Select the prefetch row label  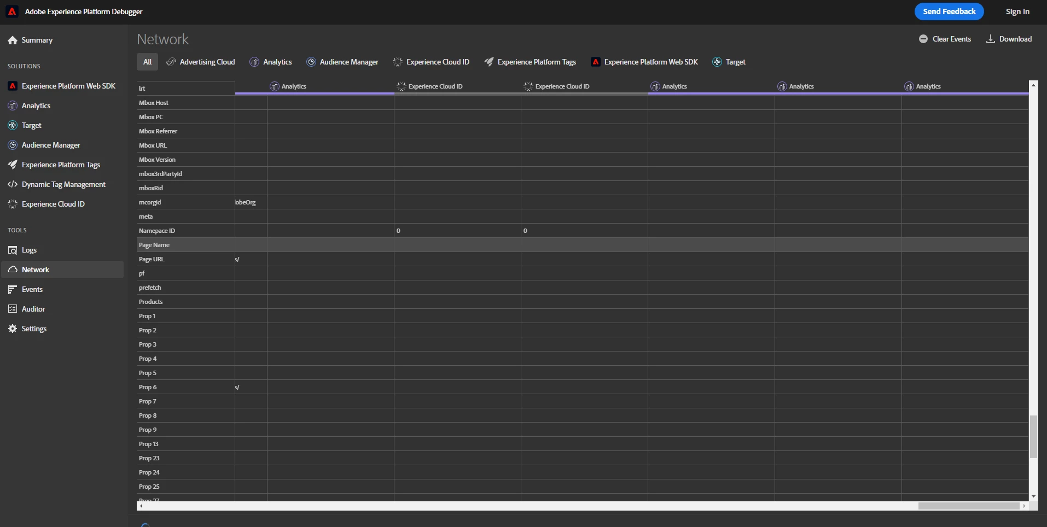150,288
